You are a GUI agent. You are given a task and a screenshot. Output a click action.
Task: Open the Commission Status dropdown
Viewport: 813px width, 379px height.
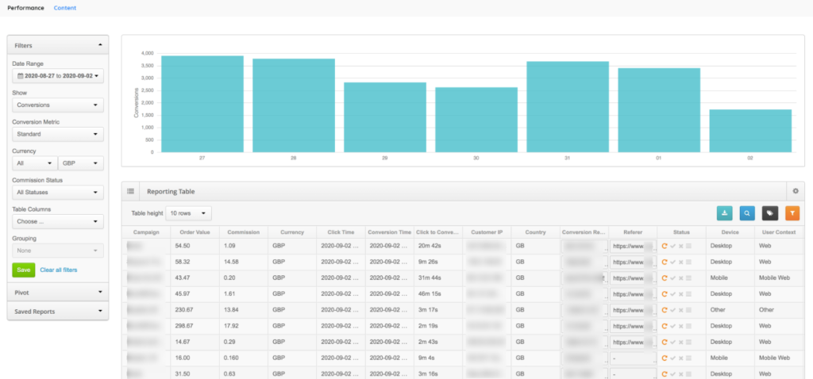point(59,193)
